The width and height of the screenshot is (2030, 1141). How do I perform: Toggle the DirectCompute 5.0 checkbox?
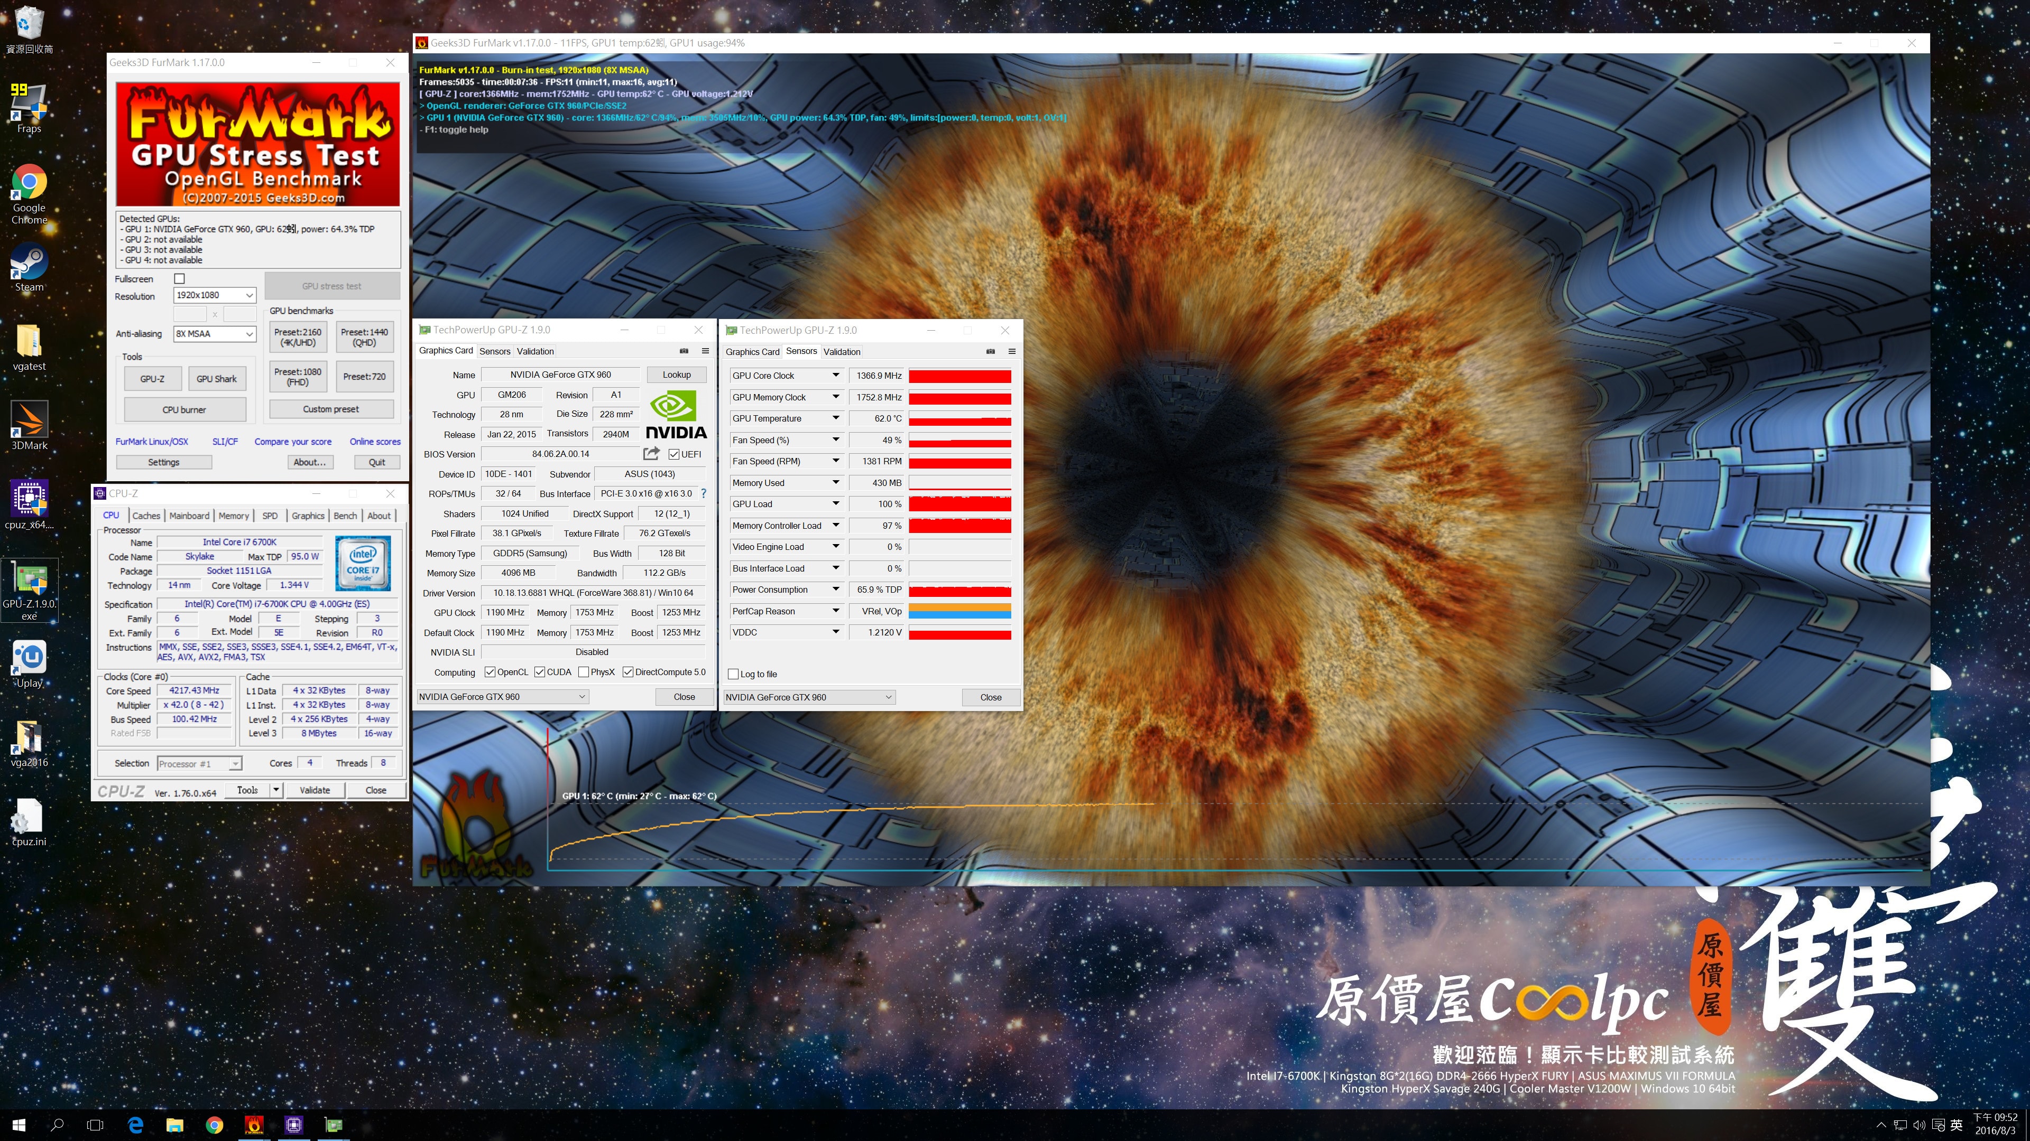click(x=628, y=672)
